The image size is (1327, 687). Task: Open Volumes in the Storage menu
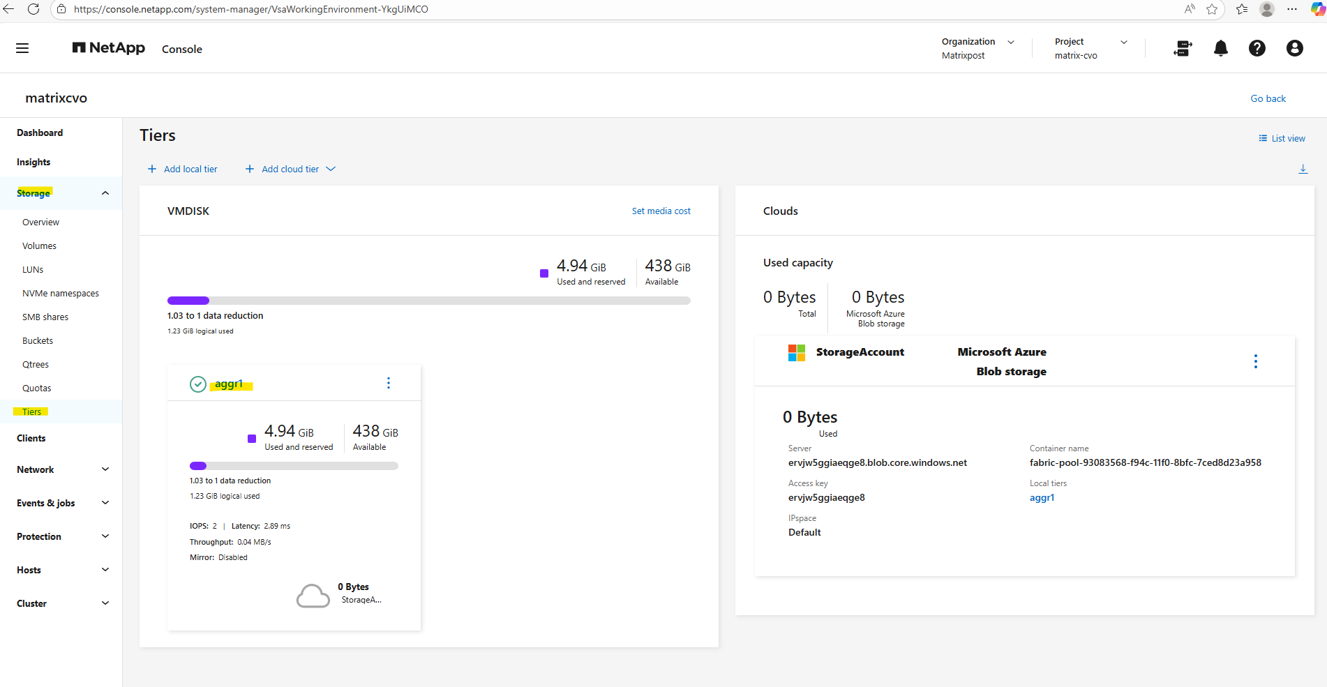39,246
